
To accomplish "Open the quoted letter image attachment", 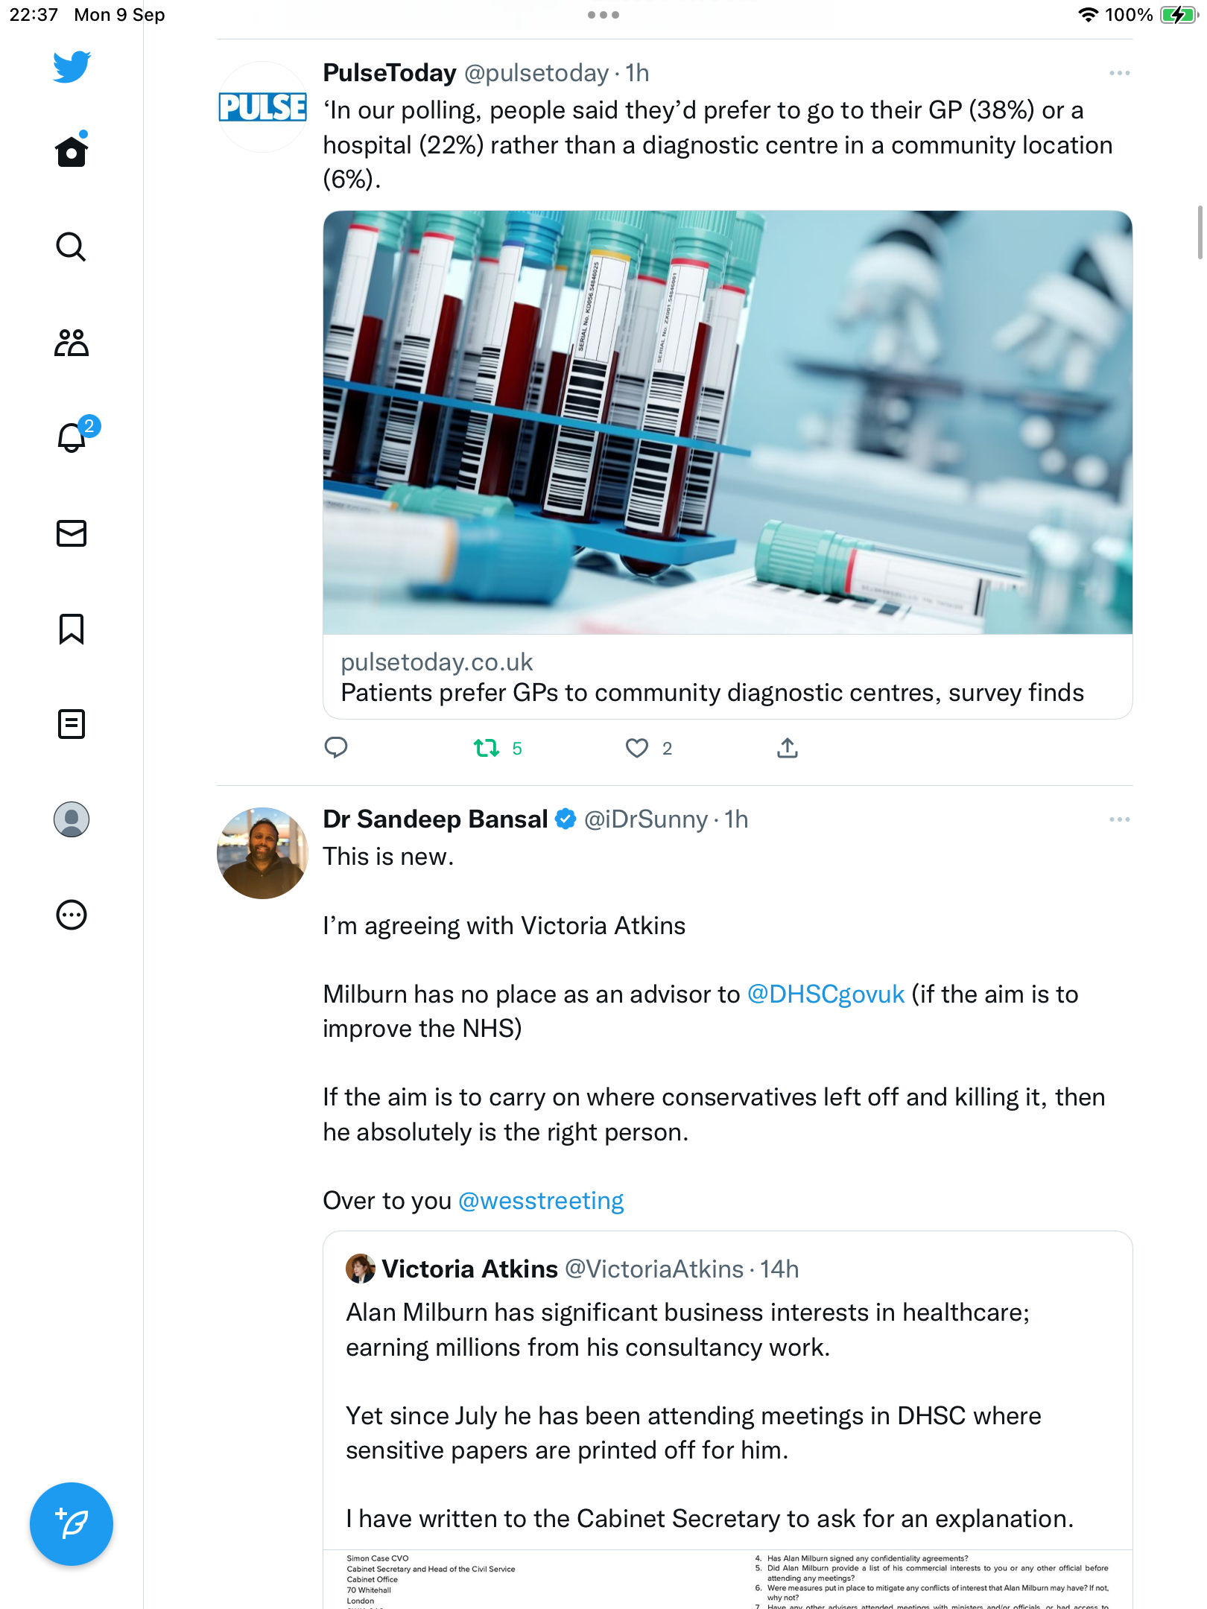I will [727, 1579].
